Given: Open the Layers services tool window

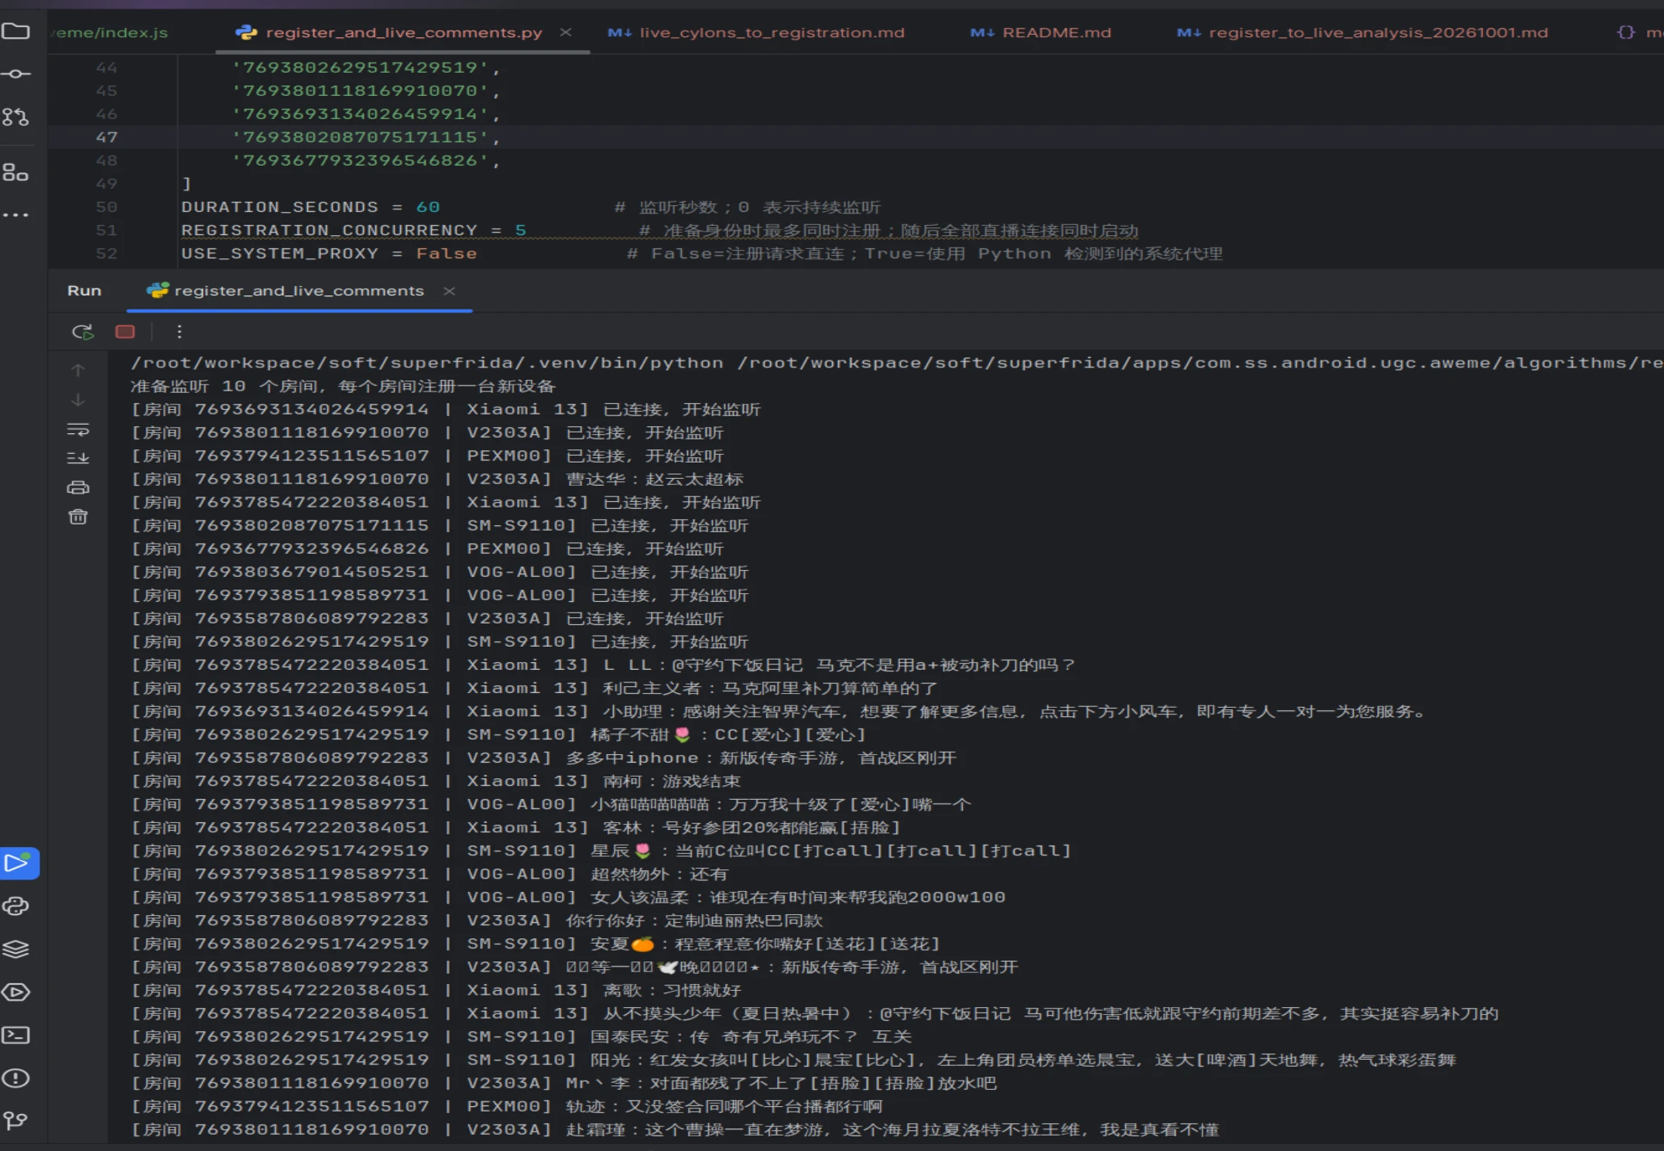Looking at the screenshot, I should pos(15,949).
